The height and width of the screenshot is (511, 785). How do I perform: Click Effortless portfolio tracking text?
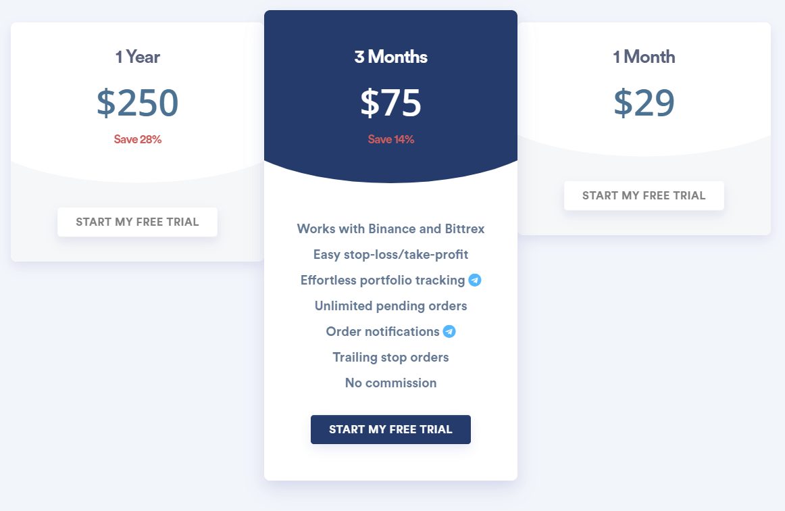tap(383, 280)
